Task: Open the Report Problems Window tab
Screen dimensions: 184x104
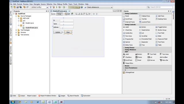Action: tap(47, 96)
